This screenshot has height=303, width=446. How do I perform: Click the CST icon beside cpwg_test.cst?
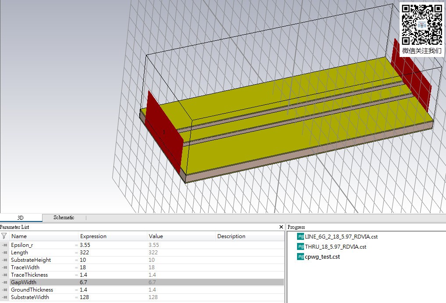point(301,257)
